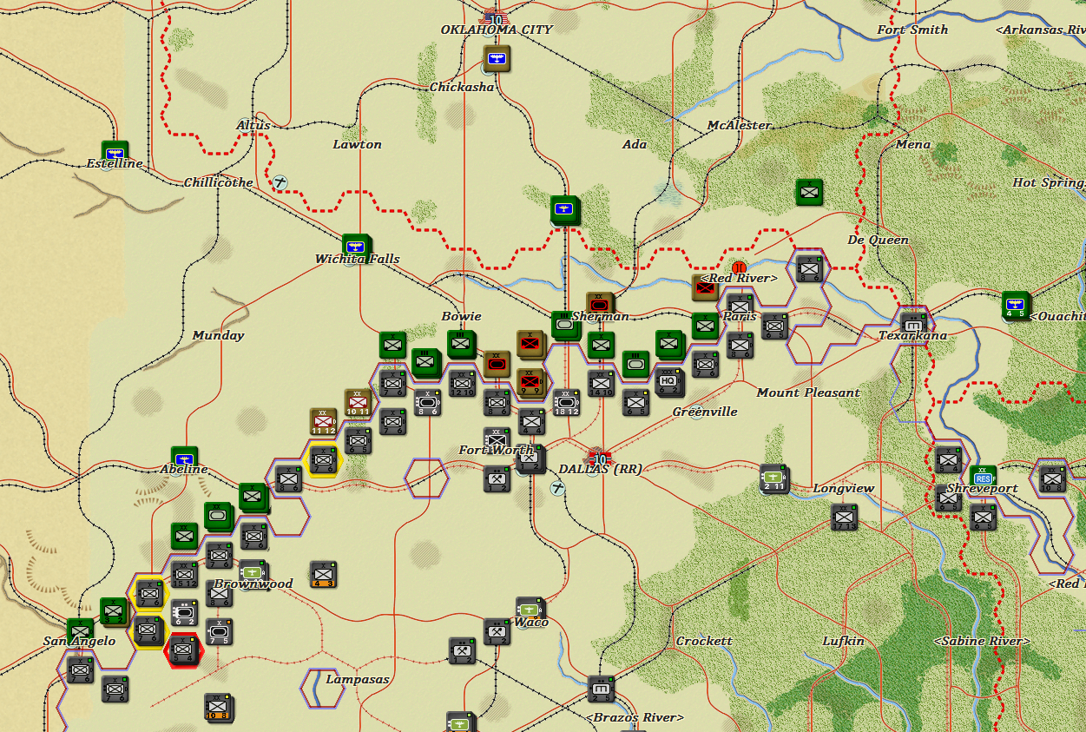This screenshot has width=1086, height=732.
Task: Select the brown infantry unit at Red River
Action: tap(705, 287)
